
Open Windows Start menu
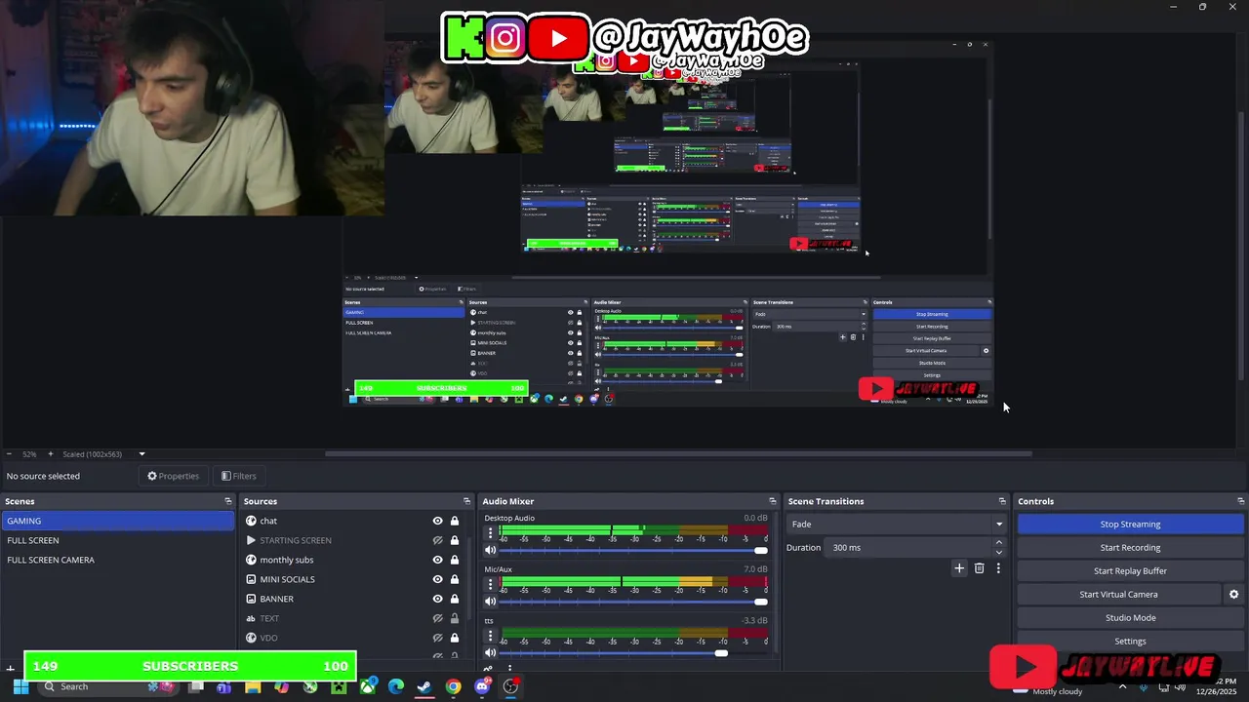click(x=20, y=686)
